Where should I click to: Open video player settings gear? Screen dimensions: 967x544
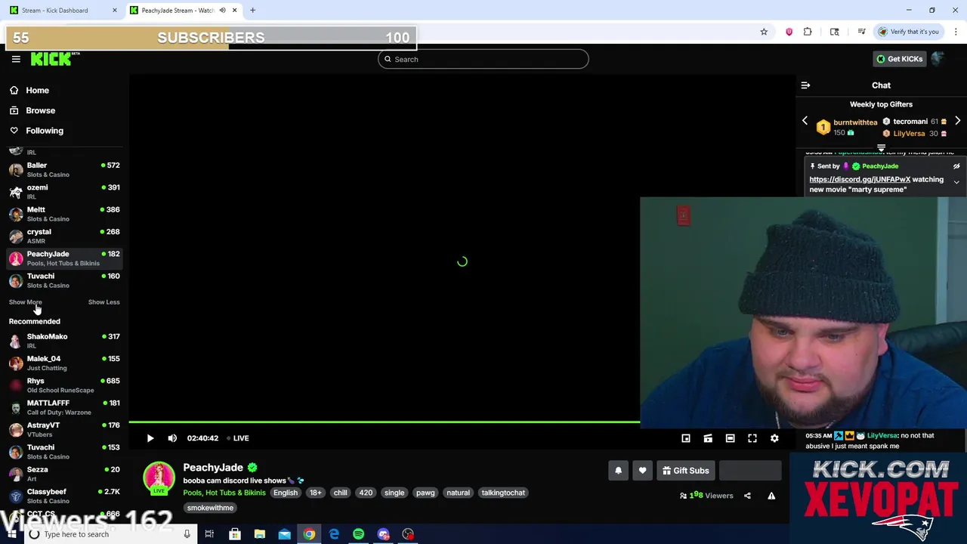pos(774,438)
